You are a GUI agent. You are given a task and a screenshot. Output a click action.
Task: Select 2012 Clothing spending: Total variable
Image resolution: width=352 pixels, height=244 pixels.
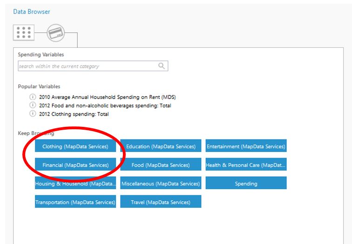[x=74, y=114]
